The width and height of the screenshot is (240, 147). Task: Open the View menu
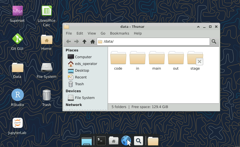92,33
